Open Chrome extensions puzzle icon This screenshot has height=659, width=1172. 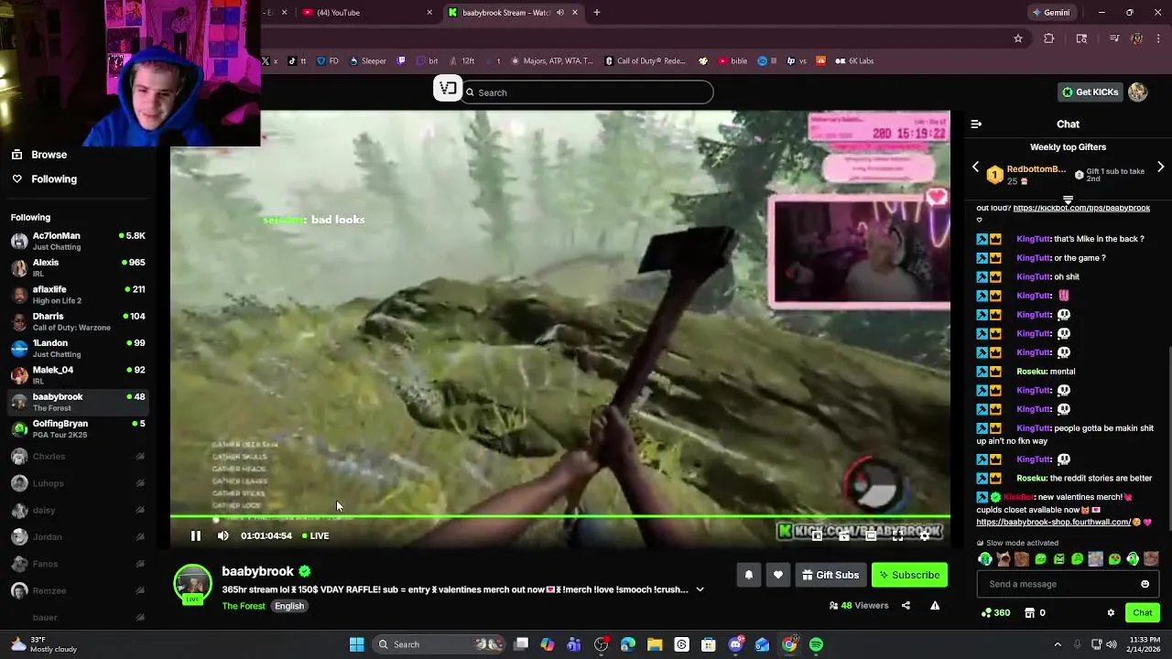pyautogui.click(x=1049, y=38)
